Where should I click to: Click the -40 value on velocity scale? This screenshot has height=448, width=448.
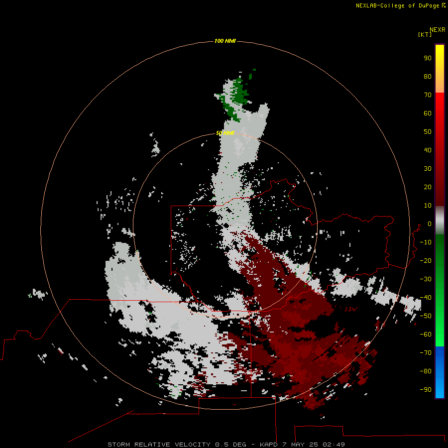(426, 298)
